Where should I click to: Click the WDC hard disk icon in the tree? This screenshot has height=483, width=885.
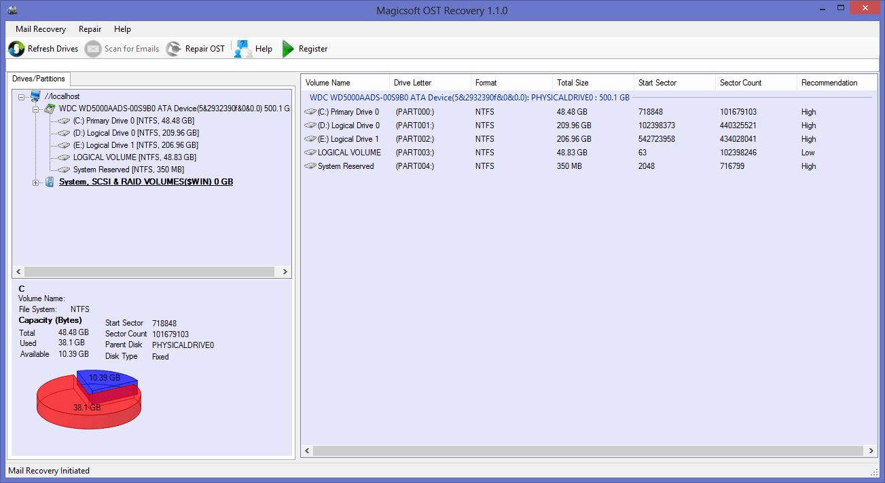click(50, 108)
